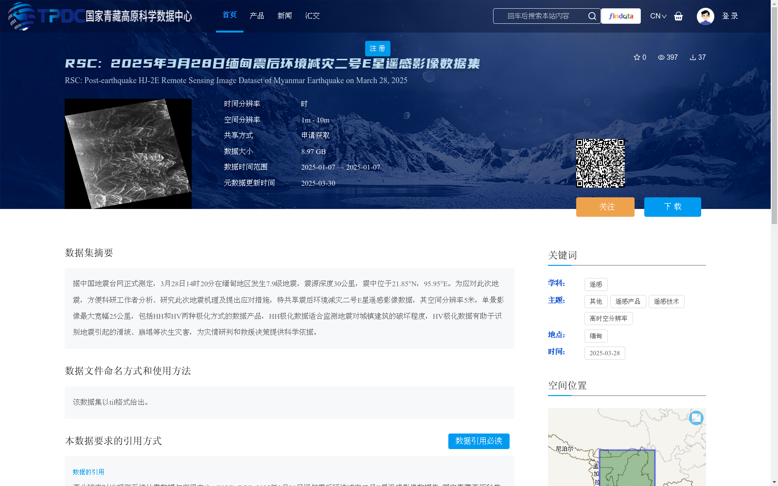Click the 遥感 discipline keyword tag

click(x=596, y=284)
